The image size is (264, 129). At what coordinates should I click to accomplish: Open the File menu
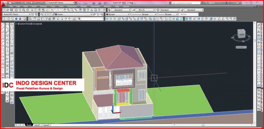coord(11,6)
